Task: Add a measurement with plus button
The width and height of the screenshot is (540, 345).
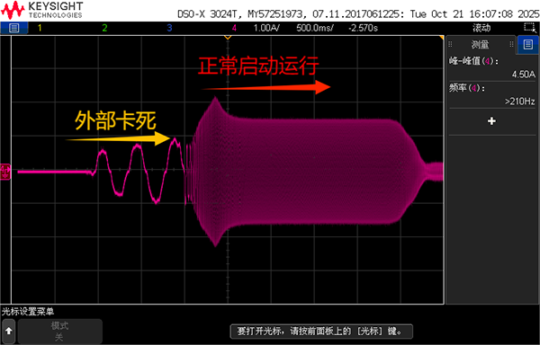Action: [491, 121]
